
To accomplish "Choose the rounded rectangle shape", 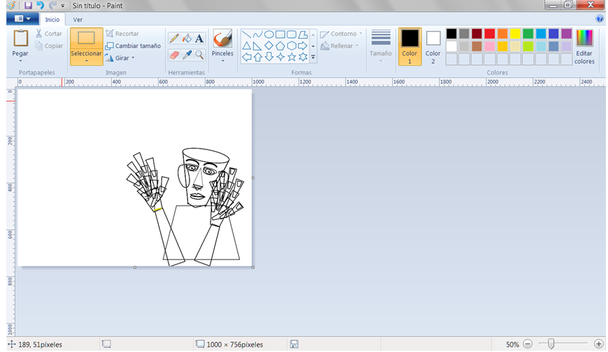I will (291, 34).
